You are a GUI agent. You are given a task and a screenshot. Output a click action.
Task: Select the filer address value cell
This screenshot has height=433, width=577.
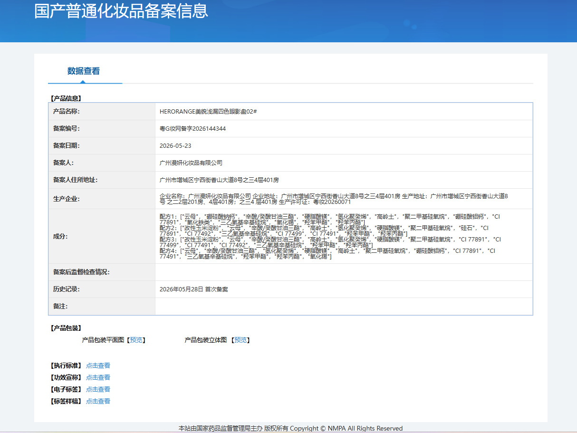(344, 180)
